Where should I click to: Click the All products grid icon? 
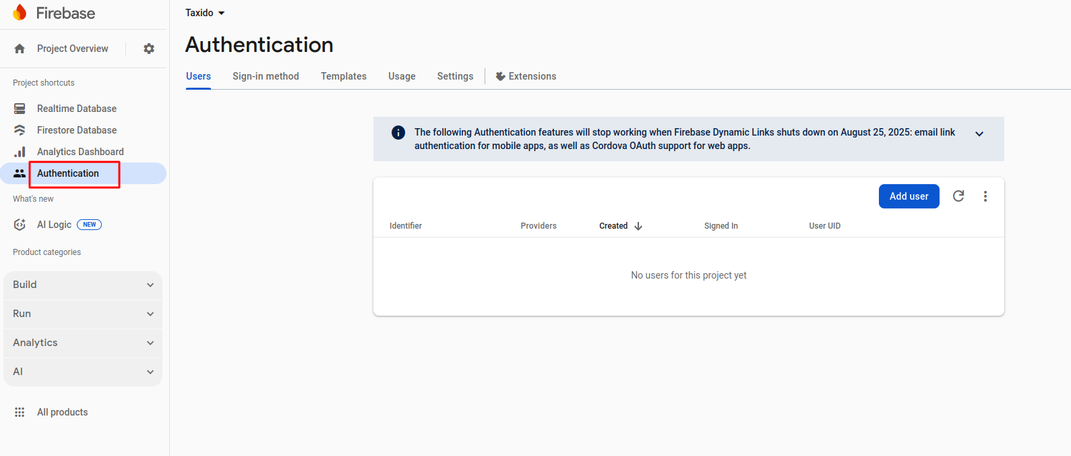(20, 412)
